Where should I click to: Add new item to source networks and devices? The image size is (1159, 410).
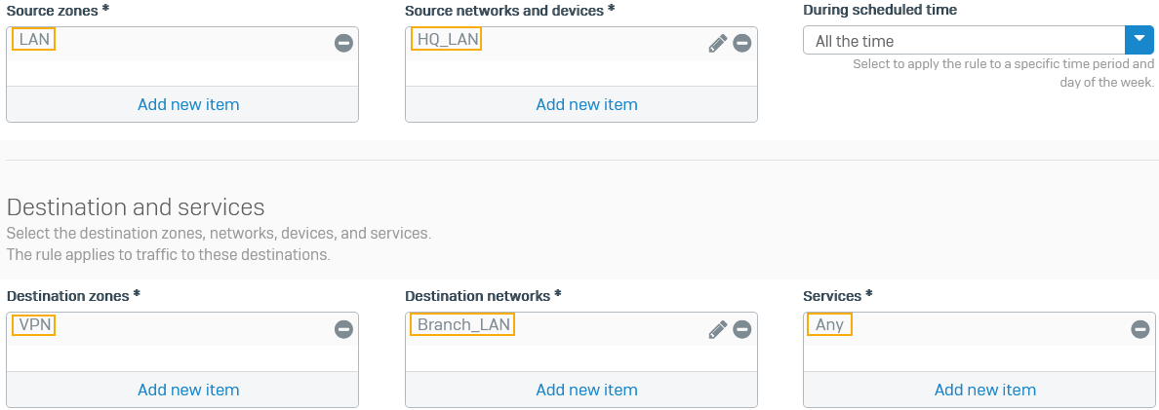[x=586, y=104]
